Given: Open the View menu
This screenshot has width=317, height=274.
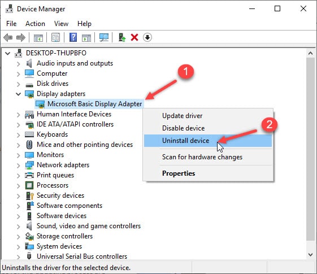Looking at the screenshot, I should coord(61,24).
